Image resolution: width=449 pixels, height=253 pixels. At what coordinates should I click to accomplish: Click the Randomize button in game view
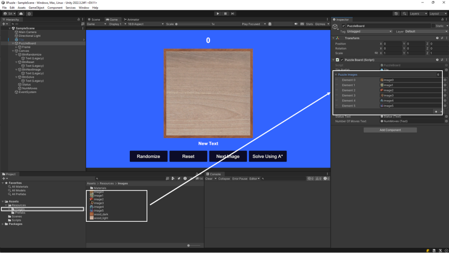coord(148,156)
